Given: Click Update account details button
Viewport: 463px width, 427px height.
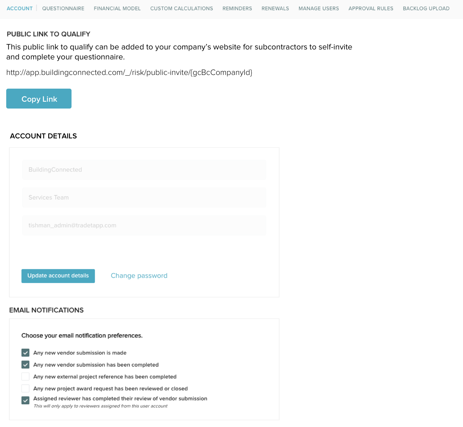Looking at the screenshot, I should (x=58, y=276).
